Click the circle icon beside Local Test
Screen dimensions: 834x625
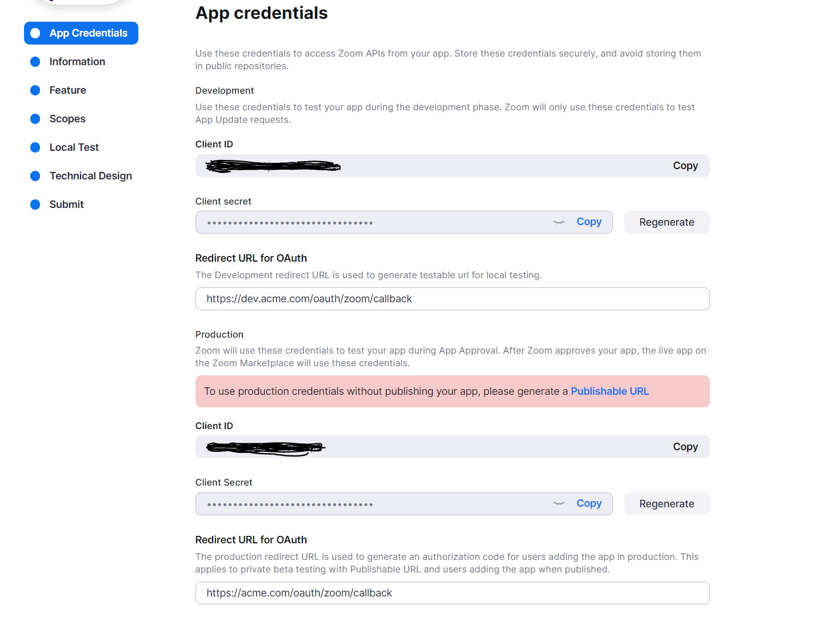coord(35,147)
